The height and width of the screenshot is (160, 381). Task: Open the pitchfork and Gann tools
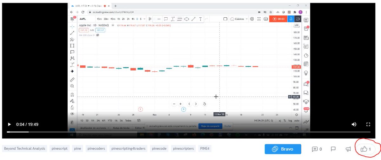tap(72, 39)
